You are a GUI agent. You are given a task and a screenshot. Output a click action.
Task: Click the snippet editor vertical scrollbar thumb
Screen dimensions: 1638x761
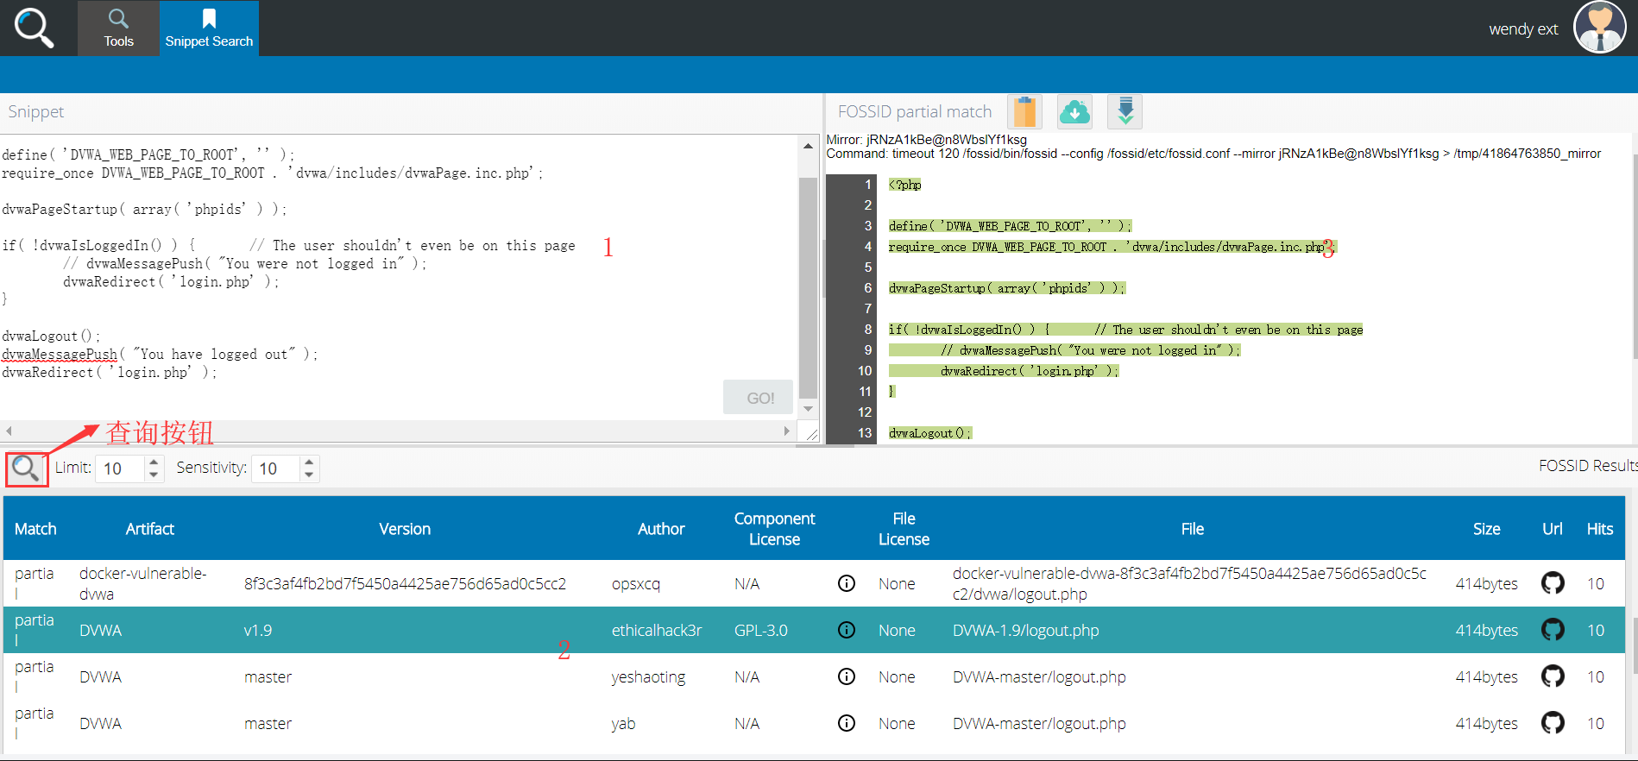click(808, 288)
